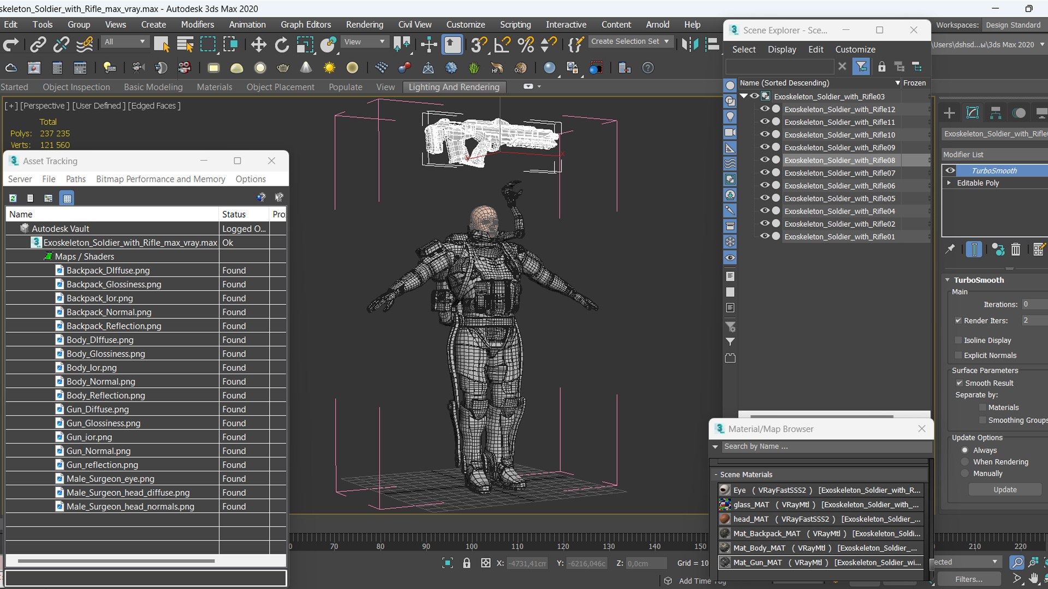Screen dimensions: 1048x589
Task: Expand the Editable Poly modifier entry
Action: pos(949,183)
